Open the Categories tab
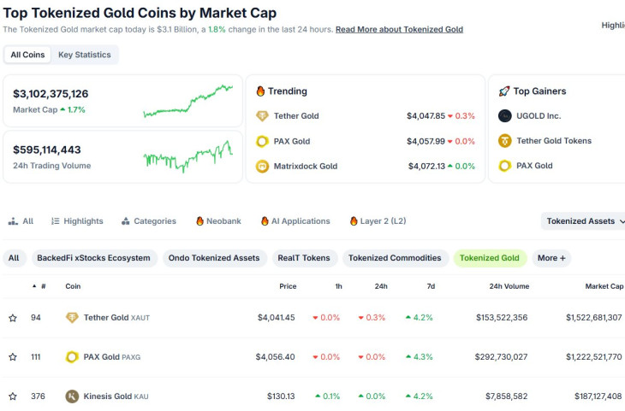The width and height of the screenshot is (625, 411). click(148, 221)
